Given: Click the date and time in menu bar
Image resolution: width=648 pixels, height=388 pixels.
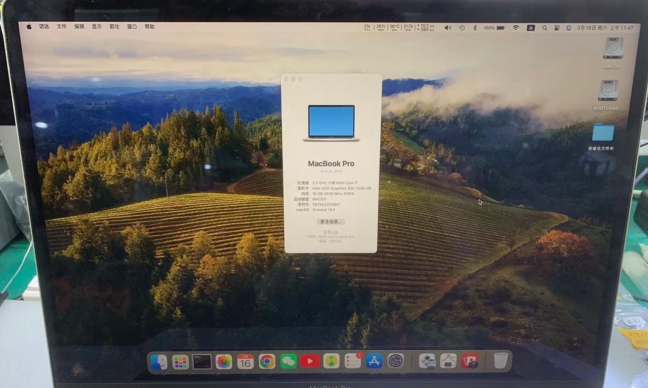Looking at the screenshot, I should point(605,28).
